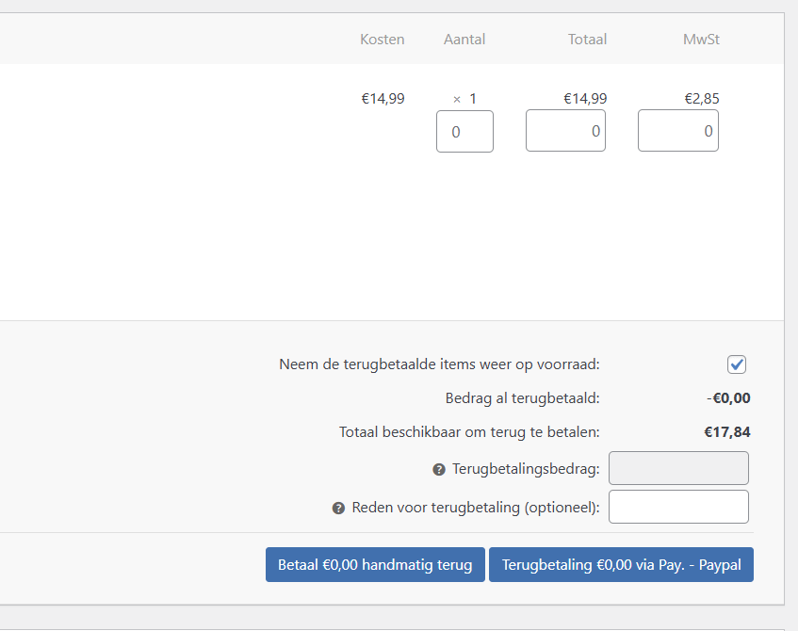Focus the MwSt refund tax input
This screenshot has width=798, height=631.
point(678,131)
